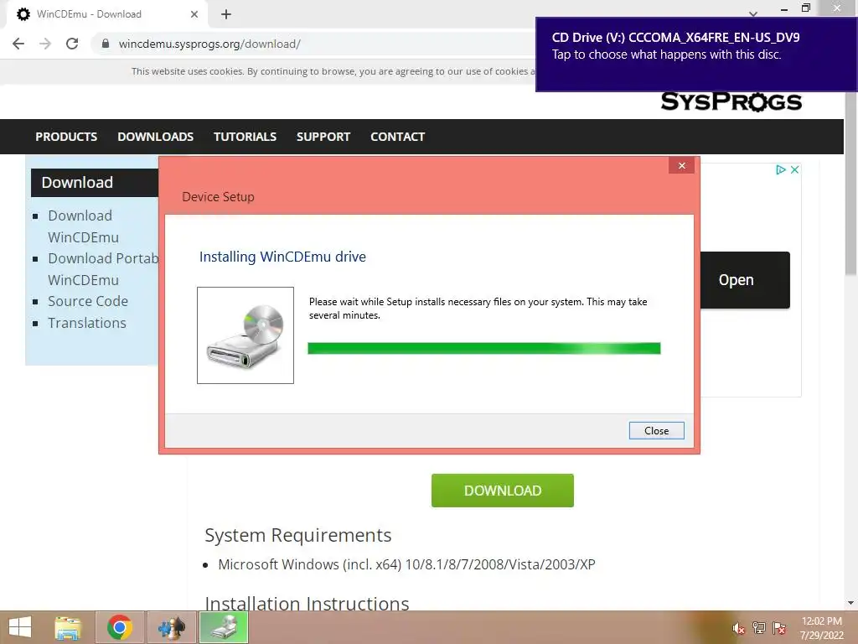The width and height of the screenshot is (858, 644).
Task: Click the Installing WinCDEmu drive heading
Action: coord(282,257)
